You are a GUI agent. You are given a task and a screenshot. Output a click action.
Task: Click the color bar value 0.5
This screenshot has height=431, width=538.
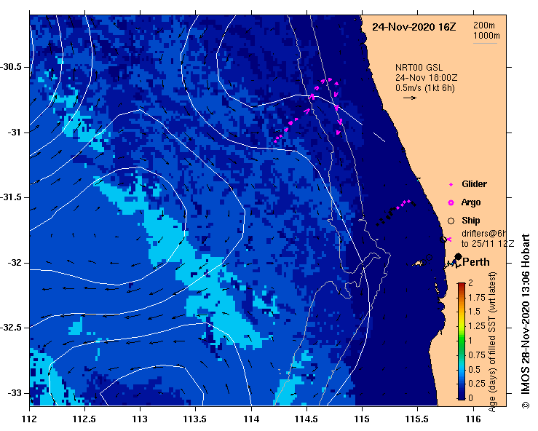point(474,370)
